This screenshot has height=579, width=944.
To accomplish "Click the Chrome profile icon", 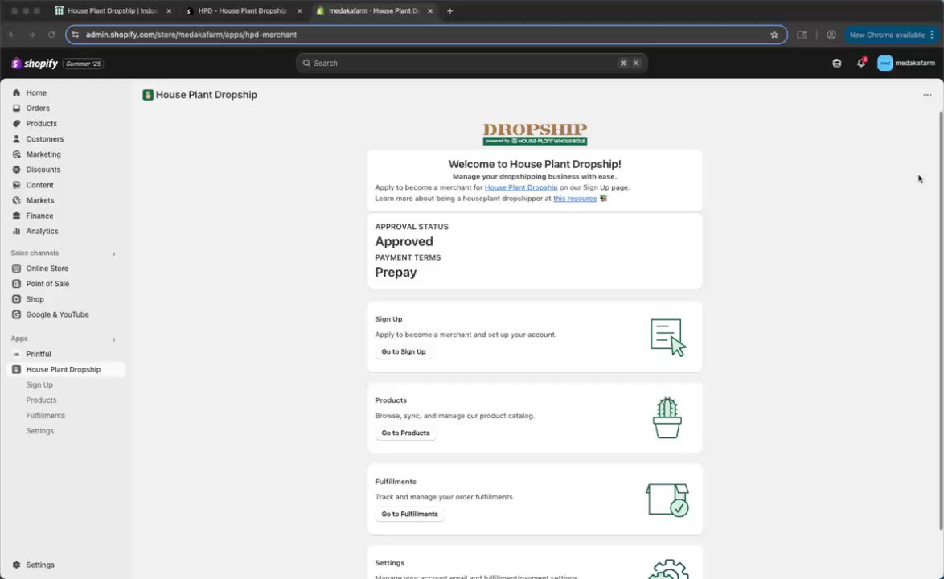I will 831,35.
